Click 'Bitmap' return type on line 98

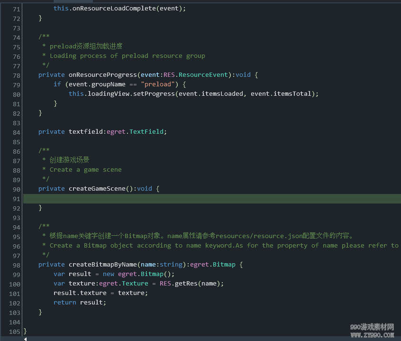click(x=224, y=265)
